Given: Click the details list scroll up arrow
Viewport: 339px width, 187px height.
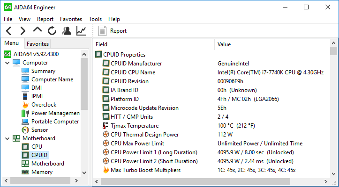Looking at the screenshot, I should (x=333, y=43).
